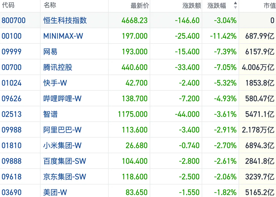This screenshot has width=276, height=197.
Task: Select the 快手-W row
Action: tap(138, 83)
